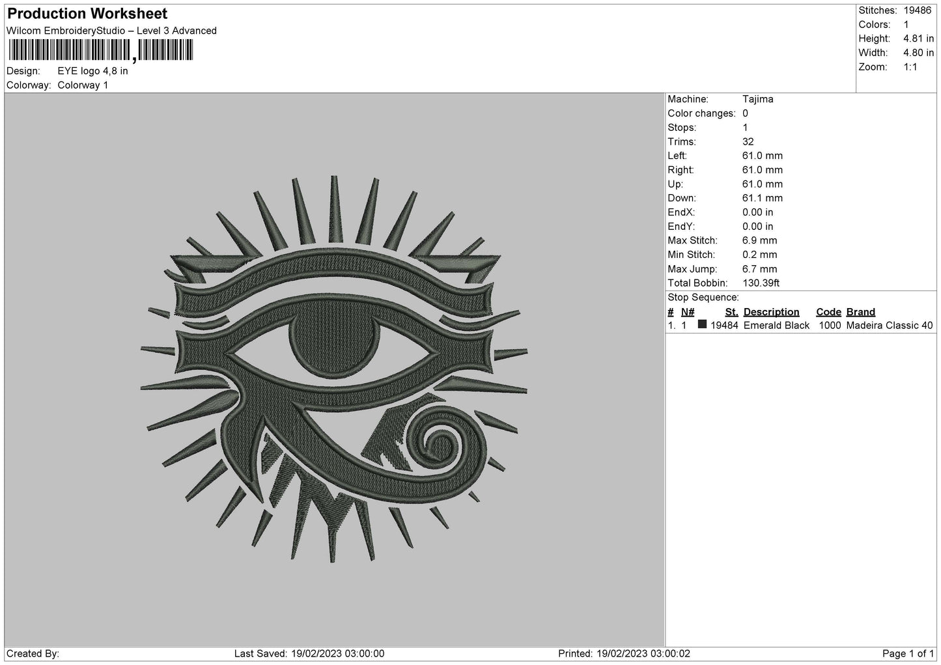Click the EndX value 0.00 in
This screenshot has width=941, height=665.
[x=758, y=212]
